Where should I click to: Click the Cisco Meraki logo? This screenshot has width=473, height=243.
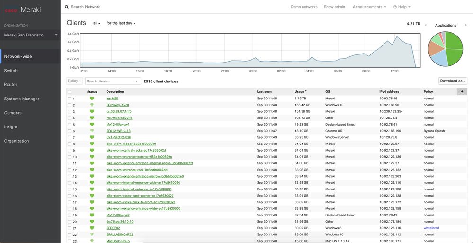23,9
